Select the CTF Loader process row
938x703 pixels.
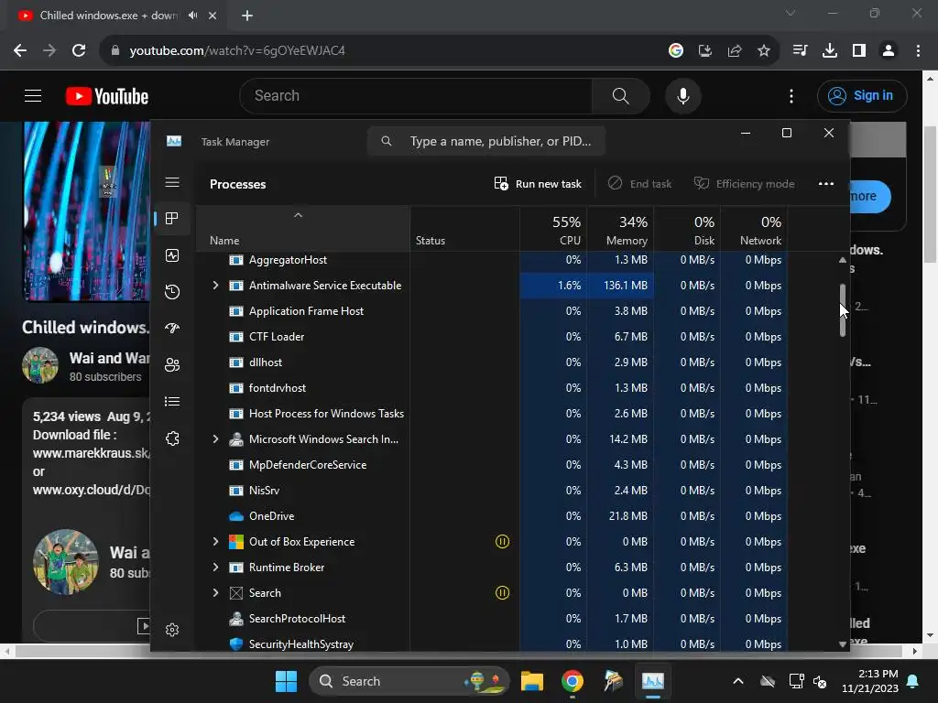(x=492, y=337)
